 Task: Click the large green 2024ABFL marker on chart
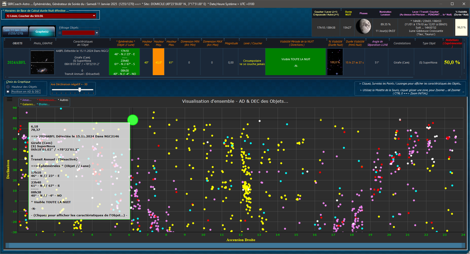pyautogui.click(x=133, y=120)
